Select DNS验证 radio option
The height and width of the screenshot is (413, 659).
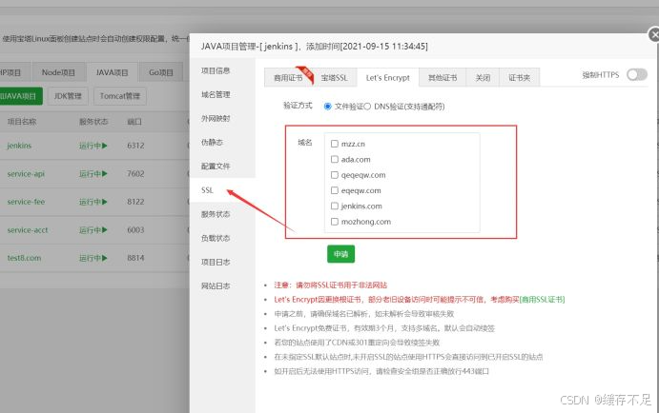(367, 107)
